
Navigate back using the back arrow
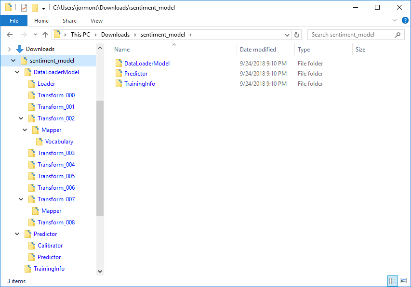coord(10,34)
